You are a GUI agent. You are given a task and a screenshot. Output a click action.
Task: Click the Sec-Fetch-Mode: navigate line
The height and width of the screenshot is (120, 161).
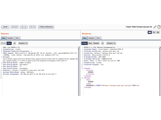pos(15,64)
